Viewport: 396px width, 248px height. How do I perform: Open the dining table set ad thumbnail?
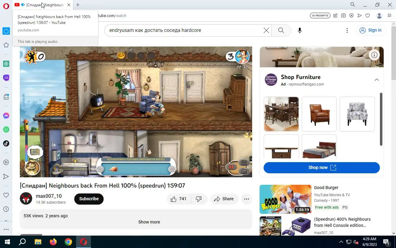coord(281,114)
